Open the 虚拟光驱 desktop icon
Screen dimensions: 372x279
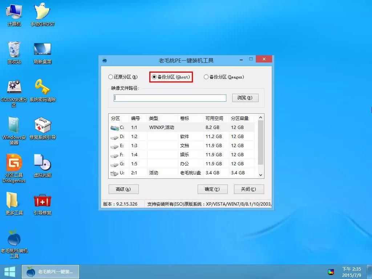pos(43,163)
